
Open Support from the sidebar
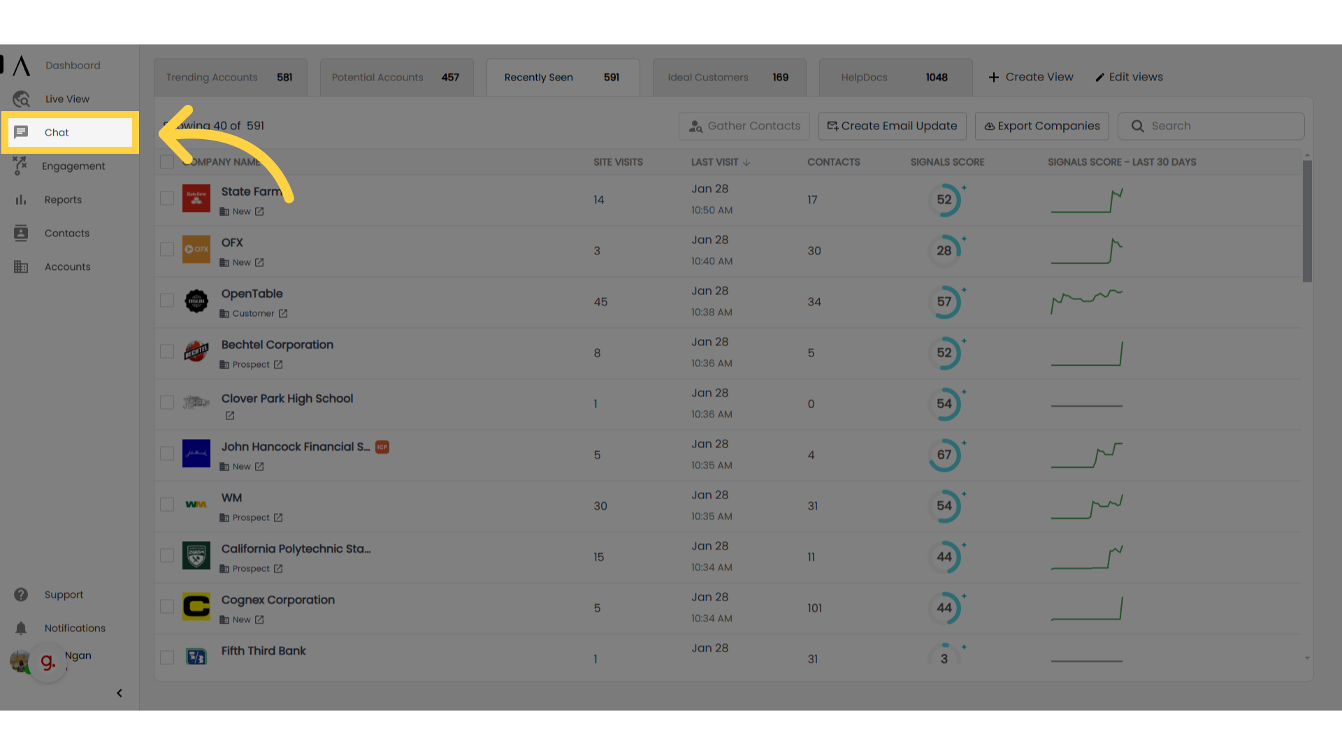tap(64, 594)
